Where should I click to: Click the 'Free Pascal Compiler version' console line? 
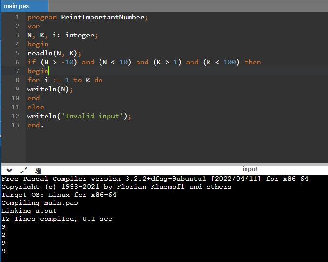(x=155, y=179)
